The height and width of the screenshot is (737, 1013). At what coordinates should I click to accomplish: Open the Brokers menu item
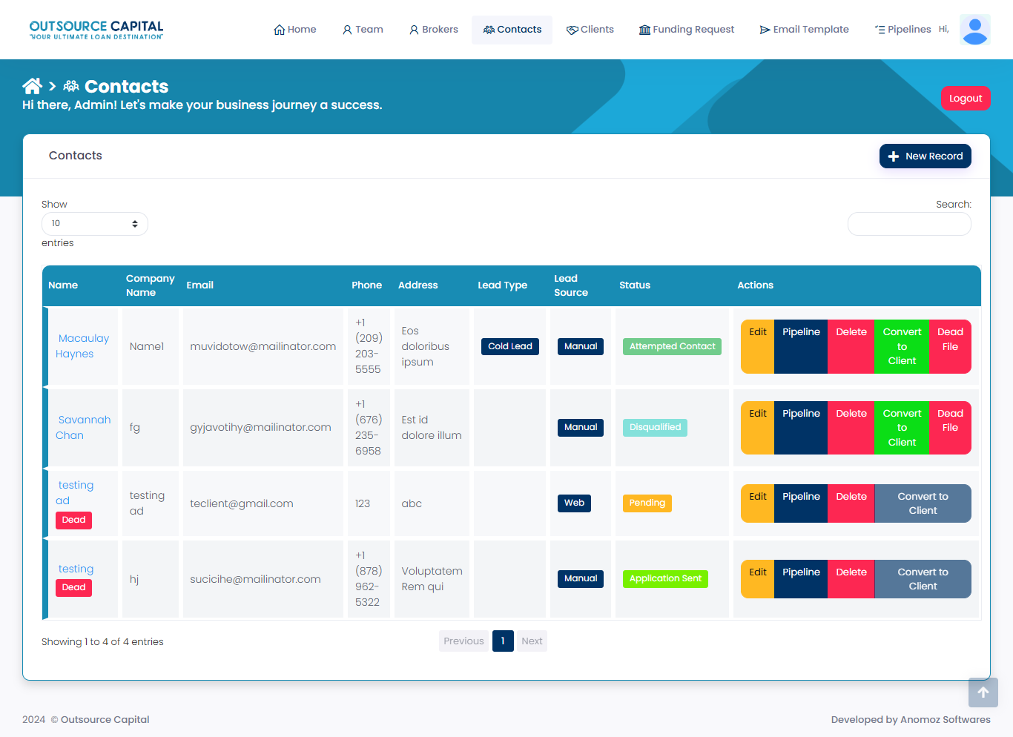click(x=434, y=30)
